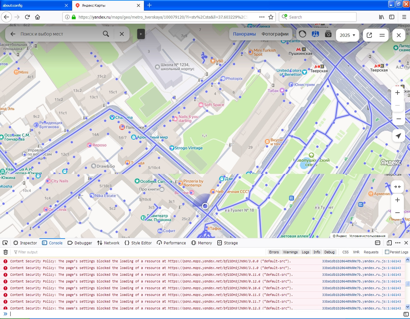Zoom in on the lower mini map
Image resolution: width=410 pixels, height=319 pixels.
click(397, 200)
